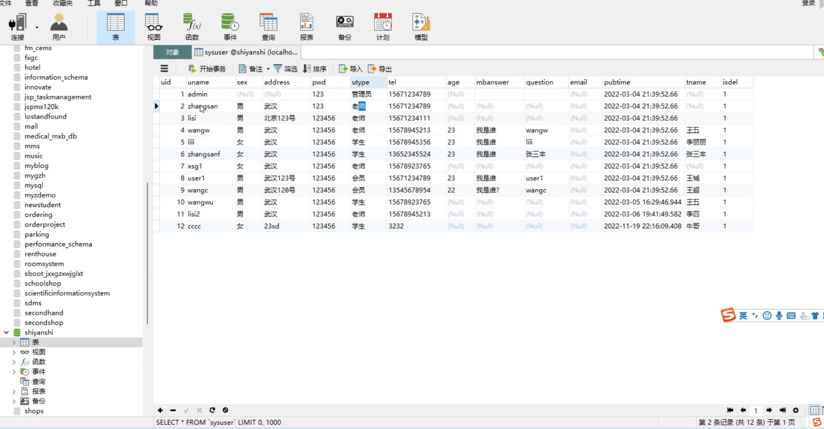Switch to grid view in the status bar
The width and height of the screenshot is (824, 429).
[814, 410]
